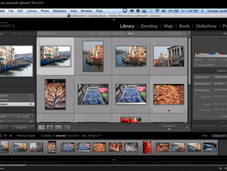Go back with the filmstrip left arrow
Image resolution: width=227 pixels, height=171 pixels.
pos(5,136)
